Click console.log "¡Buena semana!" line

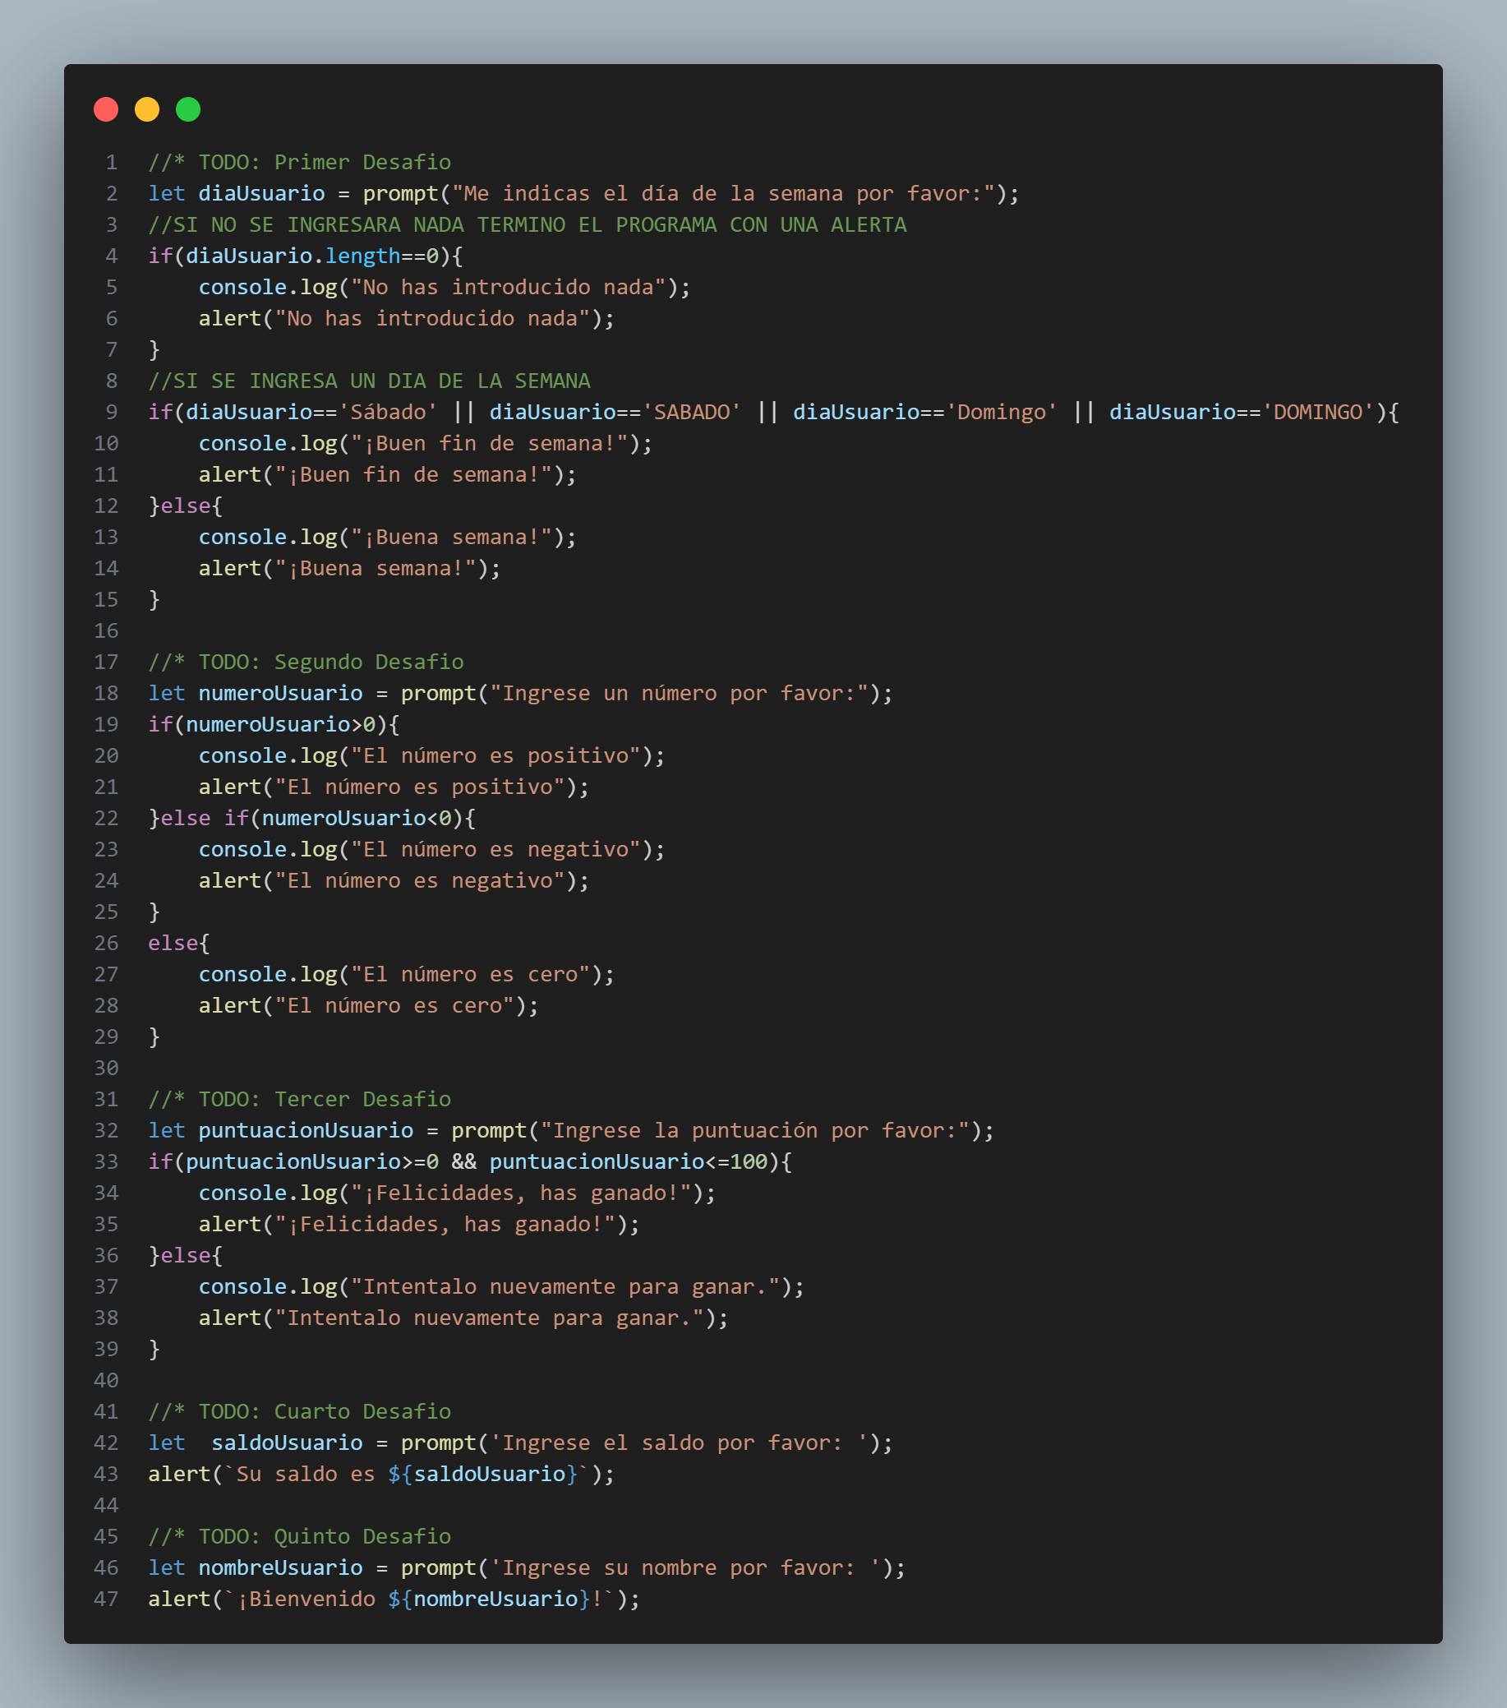pos(388,538)
